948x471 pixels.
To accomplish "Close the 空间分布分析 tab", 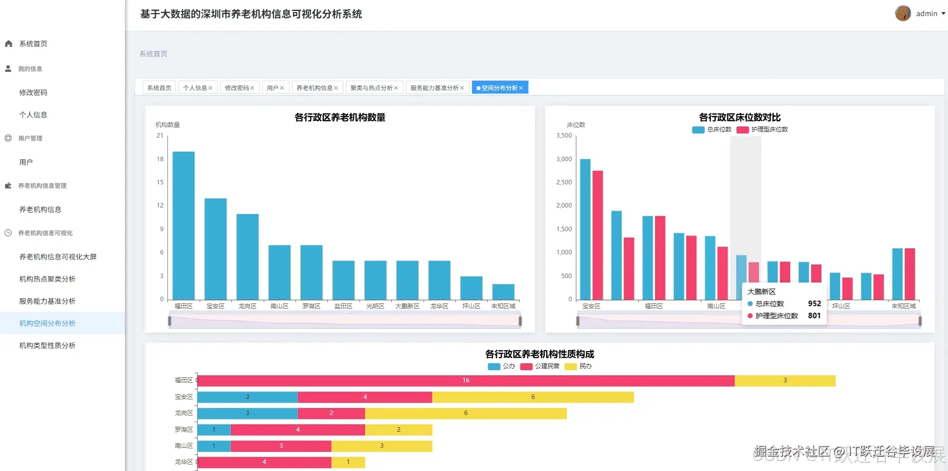I will pos(521,88).
